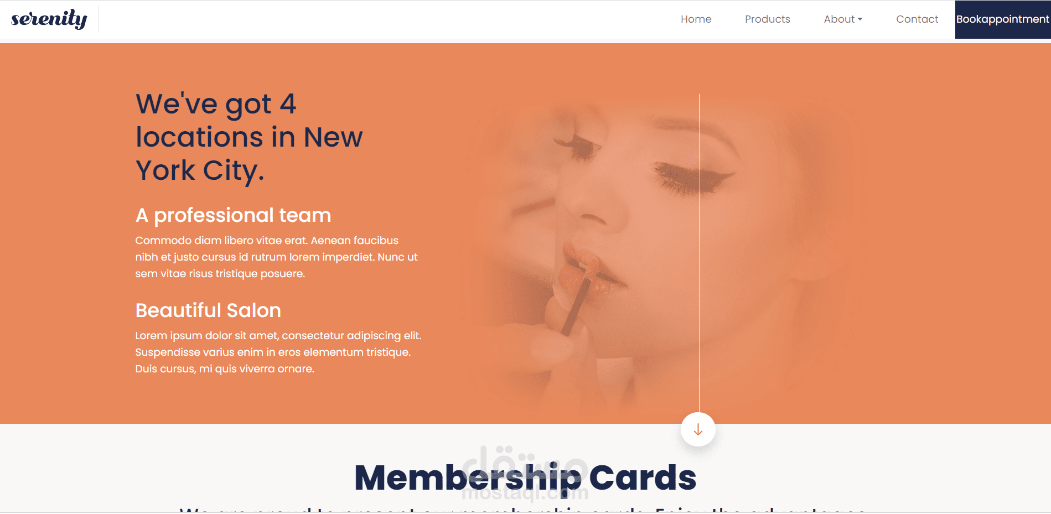1051x514 pixels.
Task: Expand the About dropdown menu
Action: (843, 19)
